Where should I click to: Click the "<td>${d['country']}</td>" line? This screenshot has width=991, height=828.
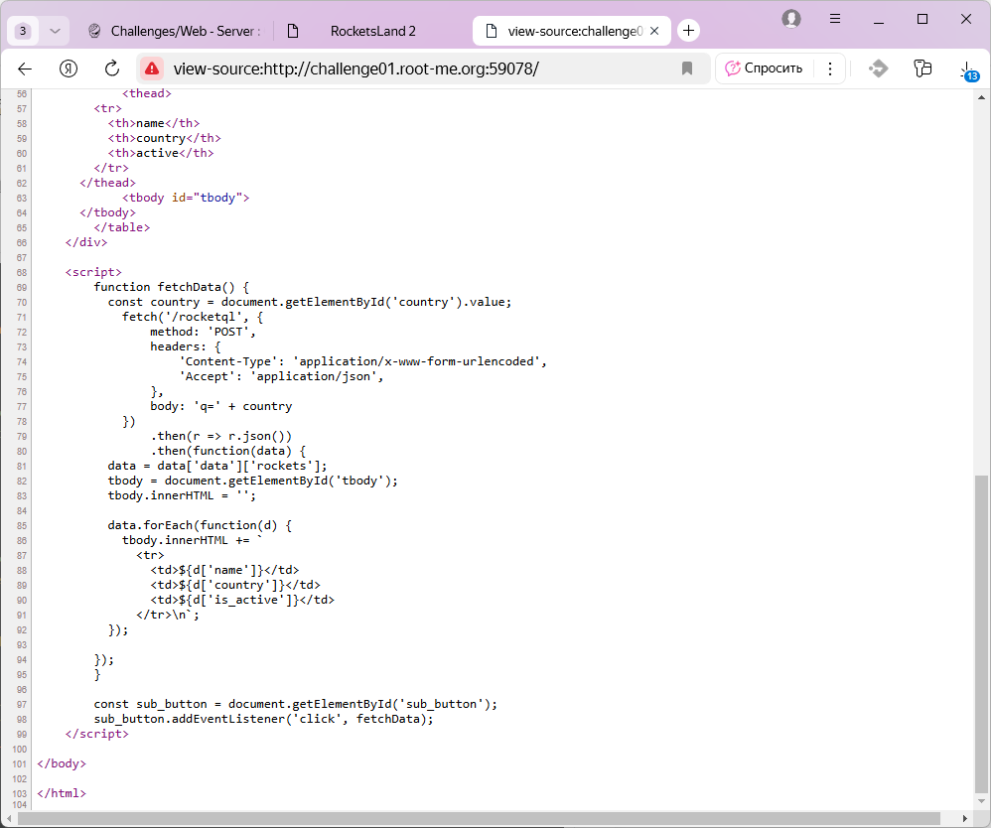tap(235, 586)
